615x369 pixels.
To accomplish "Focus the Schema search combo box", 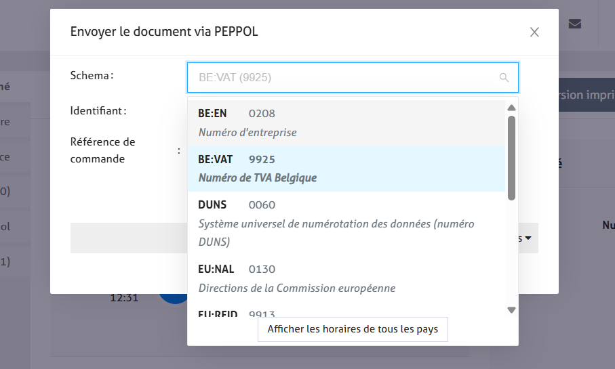I will [346, 78].
